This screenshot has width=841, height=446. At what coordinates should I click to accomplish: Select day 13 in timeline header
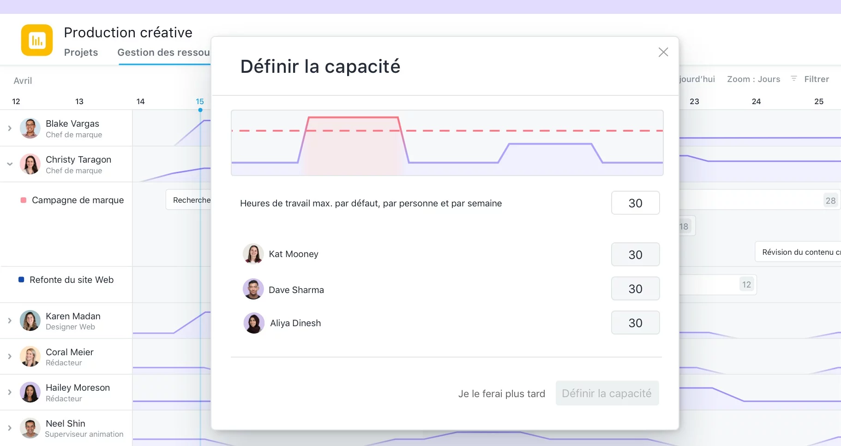79,101
